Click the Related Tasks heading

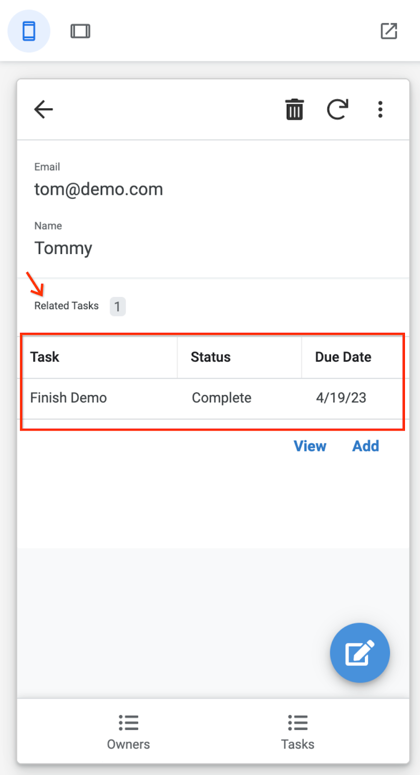(66, 306)
